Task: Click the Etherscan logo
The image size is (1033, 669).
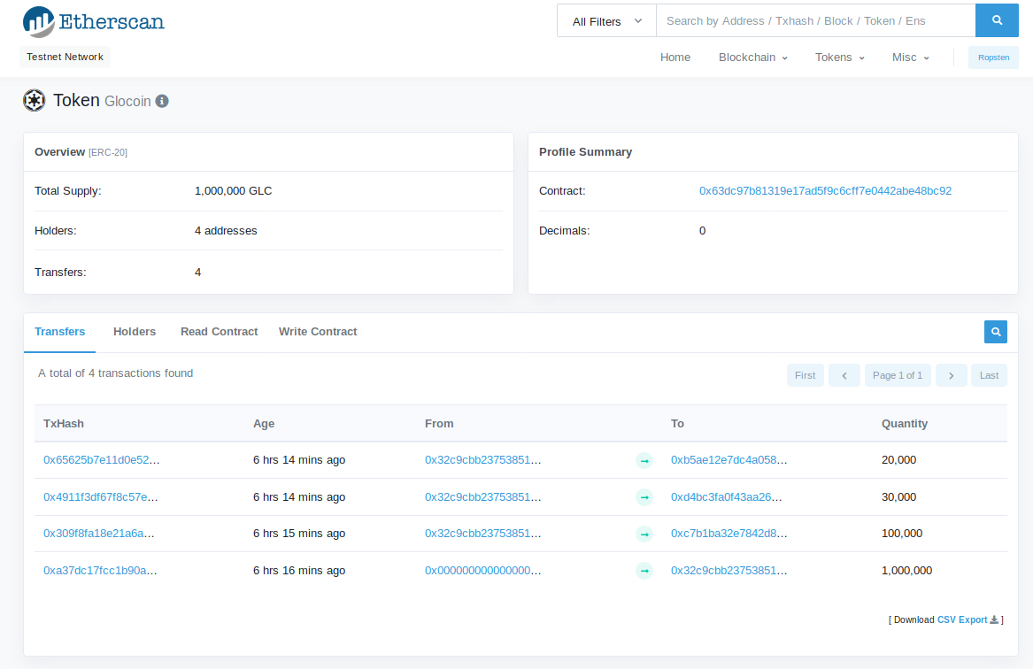Action: [94, 22]
